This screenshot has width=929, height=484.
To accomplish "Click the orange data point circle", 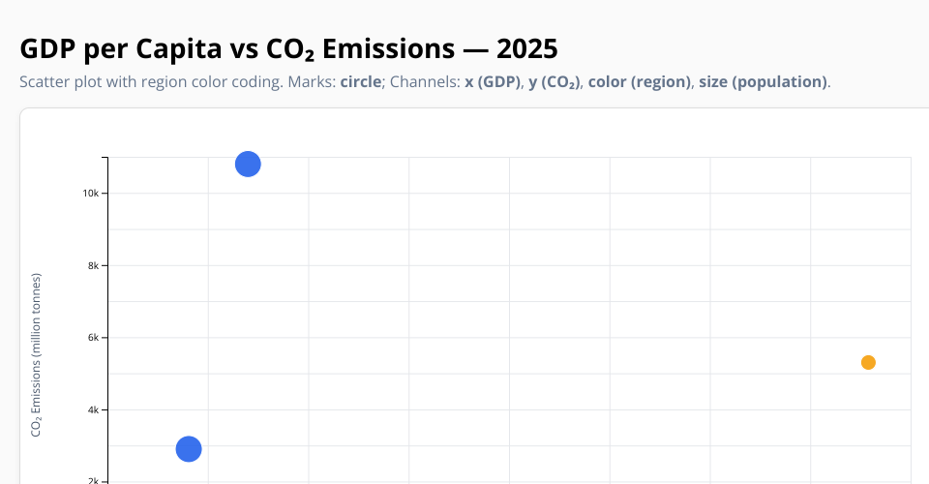I will point(868,362).
